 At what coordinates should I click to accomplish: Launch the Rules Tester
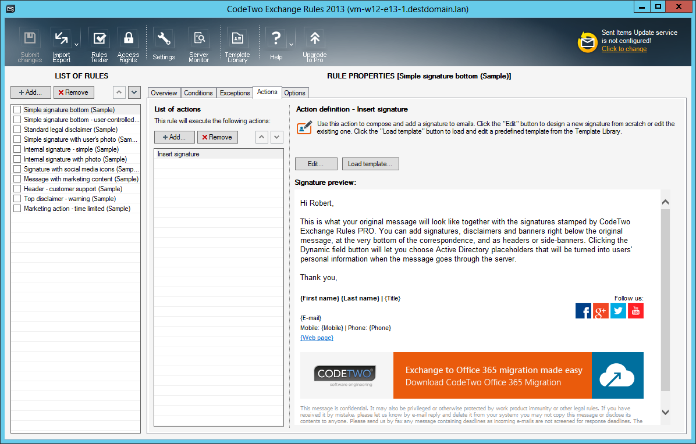pyautogui.click(x=99, y=45)
